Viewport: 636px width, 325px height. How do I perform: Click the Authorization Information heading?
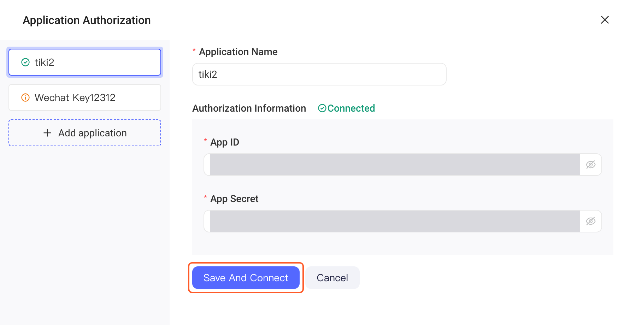pyautogui.click(x=249, y=108)
